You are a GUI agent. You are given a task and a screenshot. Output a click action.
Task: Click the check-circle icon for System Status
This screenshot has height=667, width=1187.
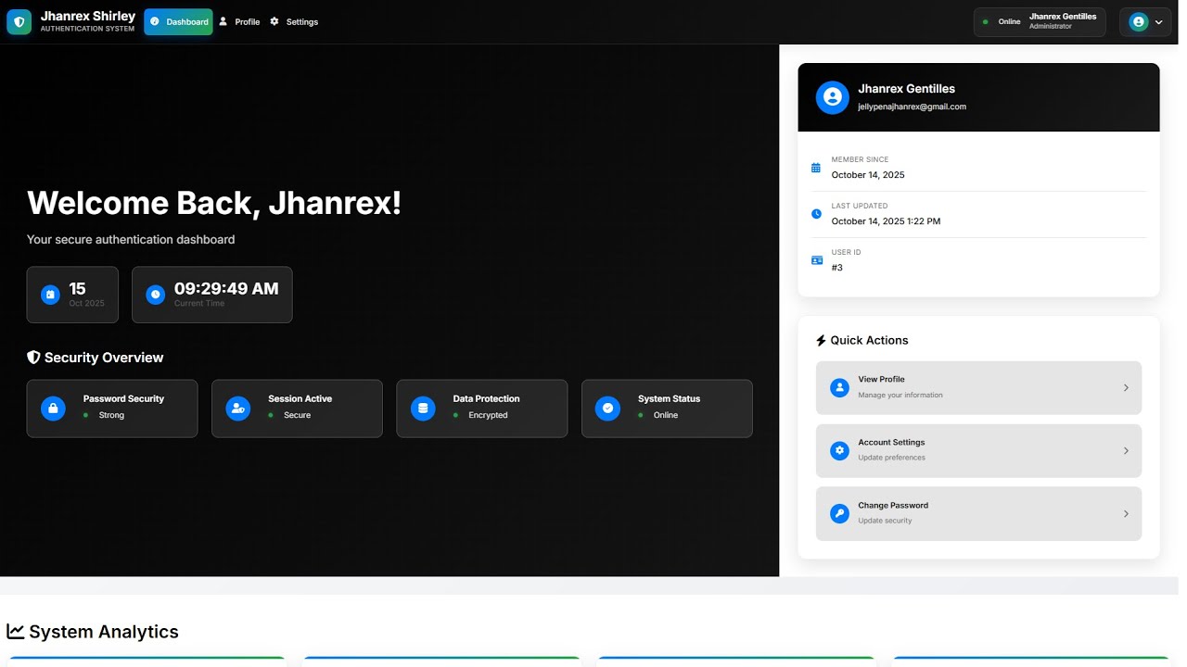click(607, 408)
